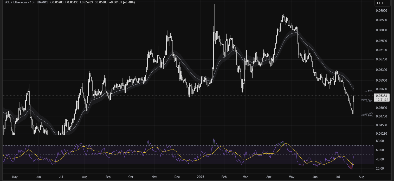The height and width of the screenshot is (181, 394).
Task: Click the 20.00 RSI scale label
Action: click(380, 168)
